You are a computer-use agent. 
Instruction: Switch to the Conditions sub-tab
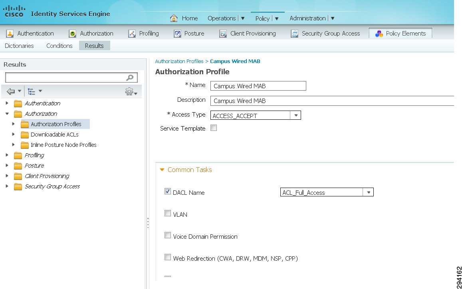59,46
